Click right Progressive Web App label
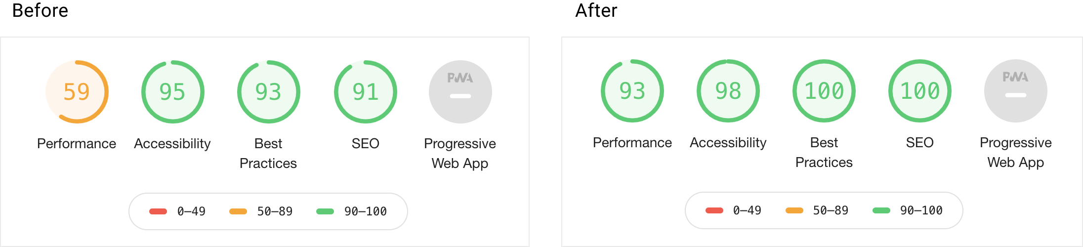1083x247 pixels. [x=1015, y=152]
